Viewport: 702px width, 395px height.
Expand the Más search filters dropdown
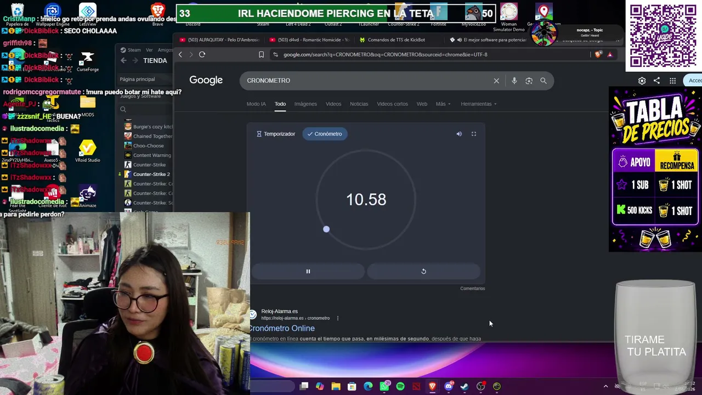[x=443, y=104]
